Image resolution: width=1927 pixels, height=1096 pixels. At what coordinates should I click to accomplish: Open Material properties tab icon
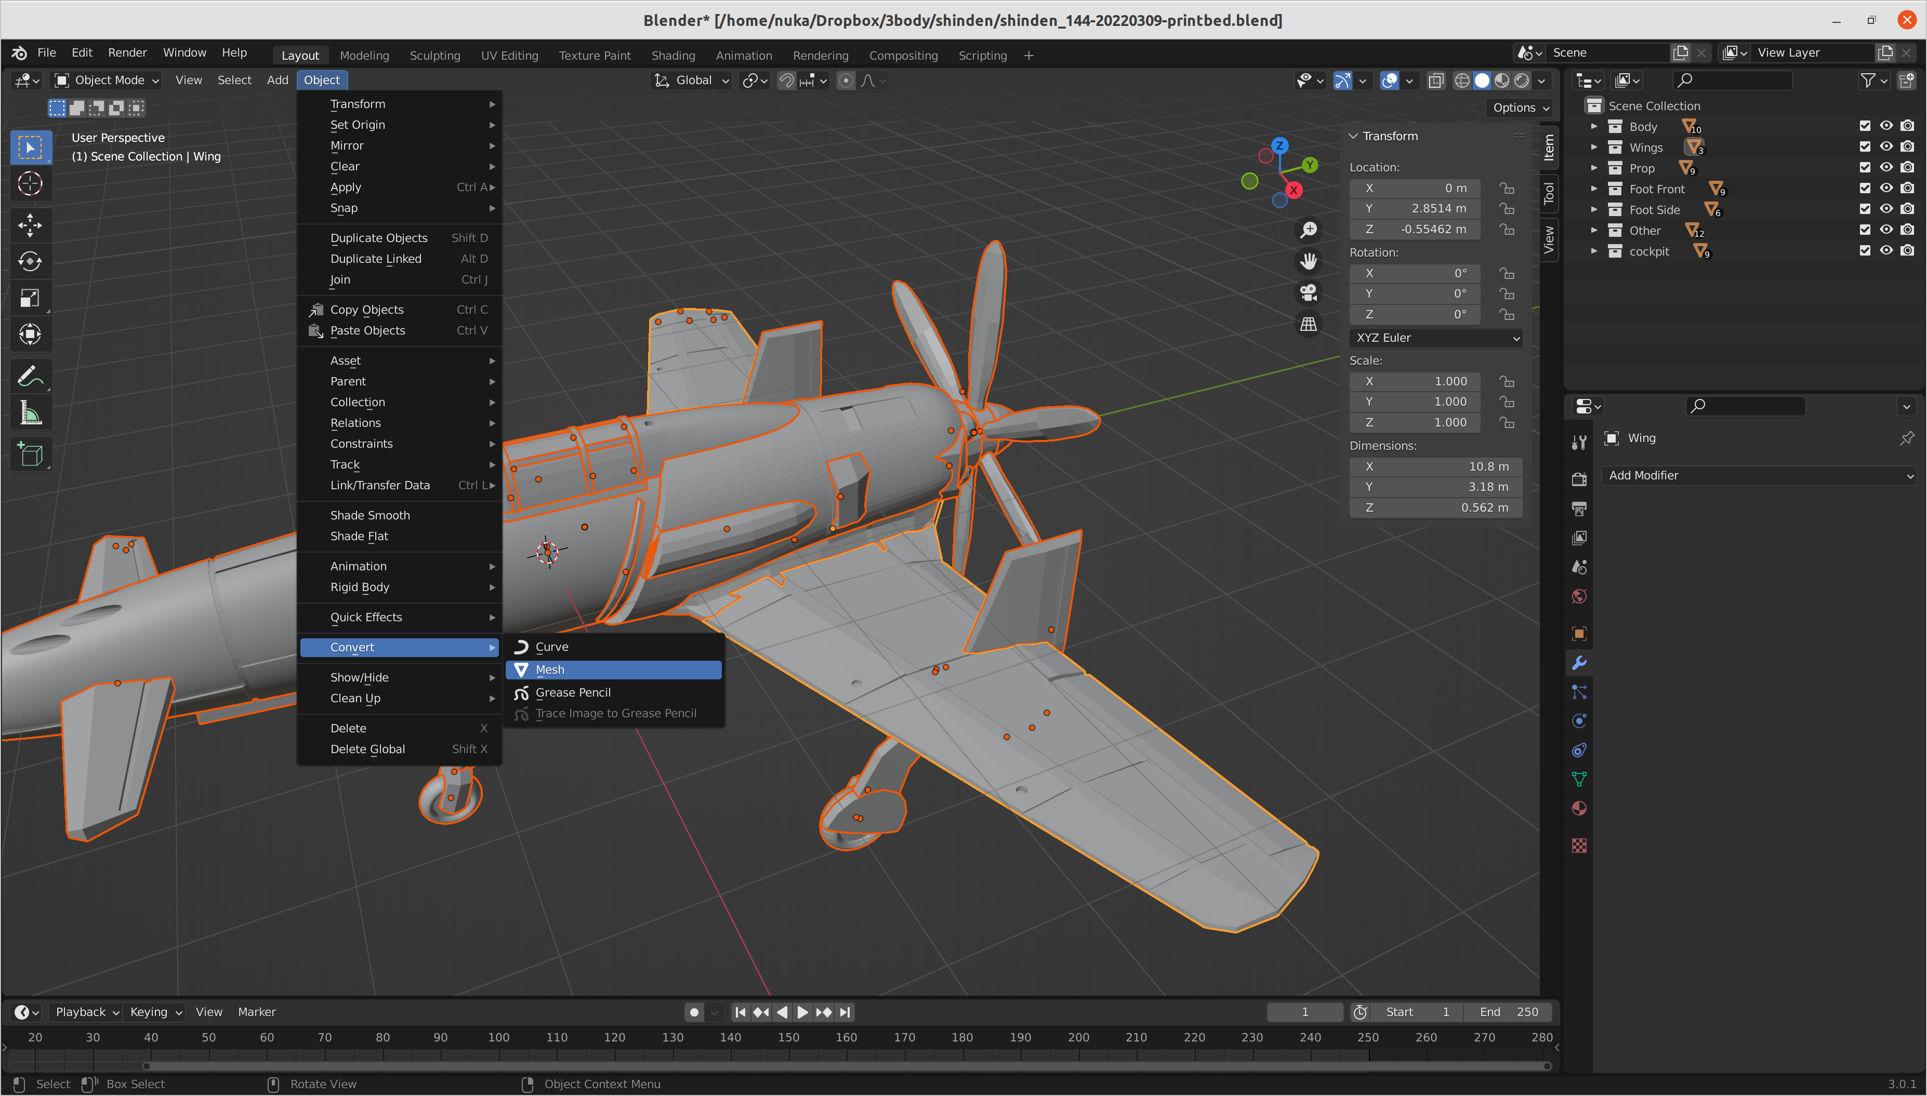tap(1579, 808)
